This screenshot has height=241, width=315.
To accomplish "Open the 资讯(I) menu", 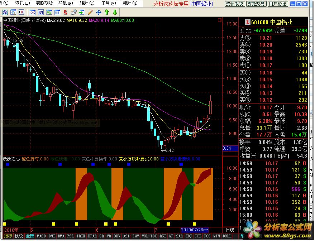I will [x=22, y=3].
